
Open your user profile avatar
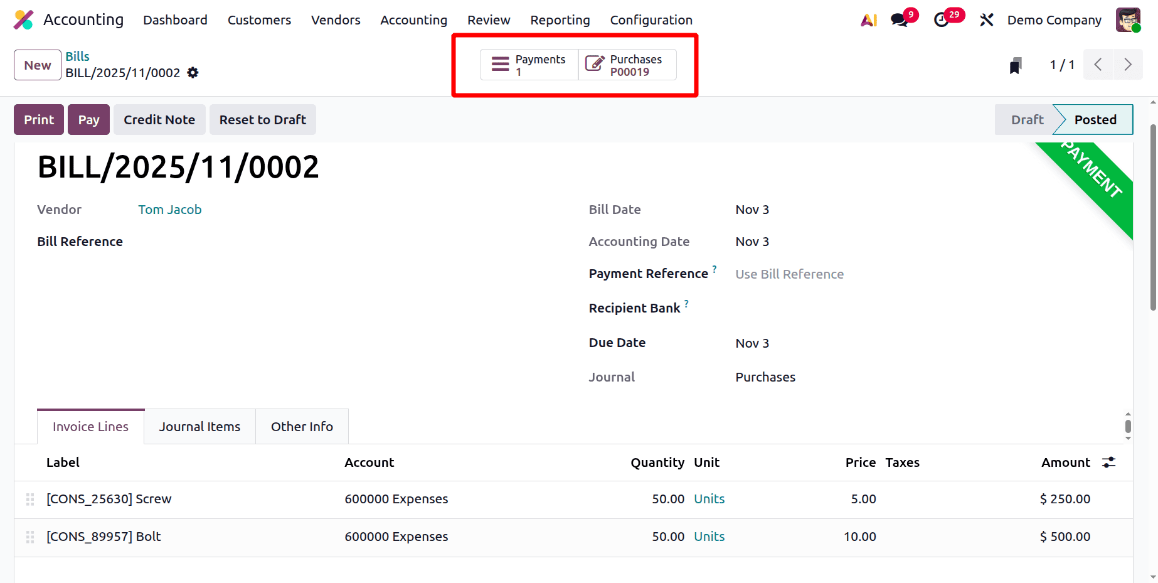[x=1128, y=19]
